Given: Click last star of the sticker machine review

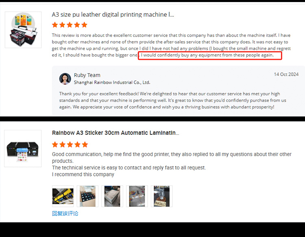Looking at the screenshot, I should [x=85, y=145].
